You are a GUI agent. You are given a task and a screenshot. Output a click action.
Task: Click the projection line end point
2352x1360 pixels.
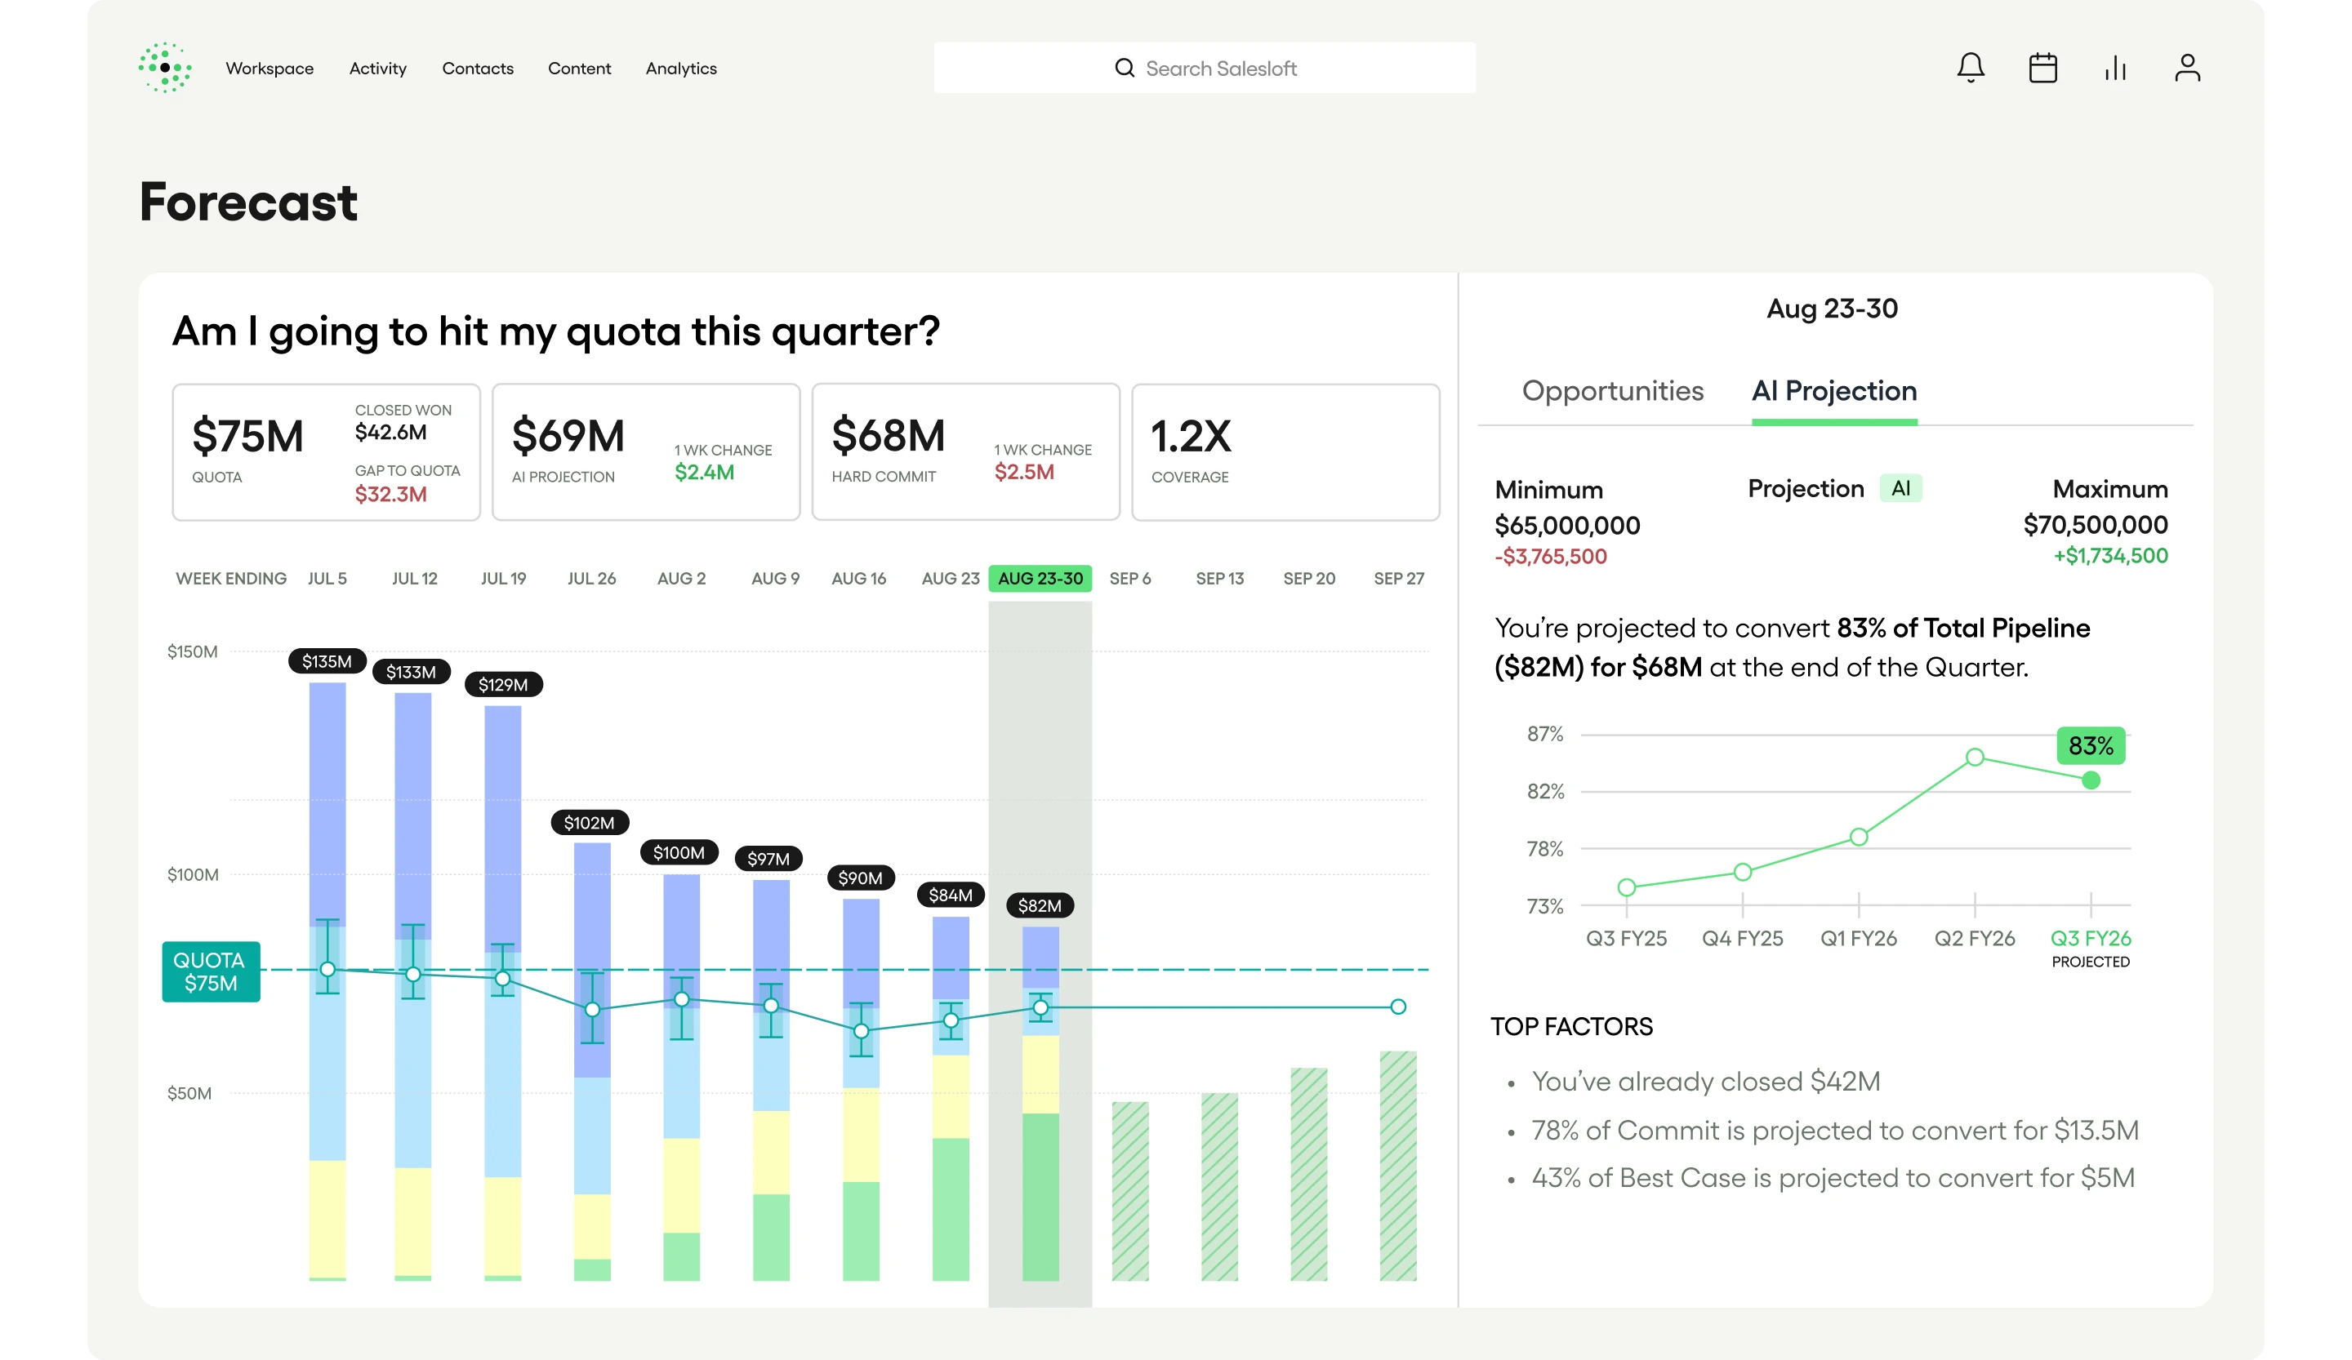coord(1398,1007)
